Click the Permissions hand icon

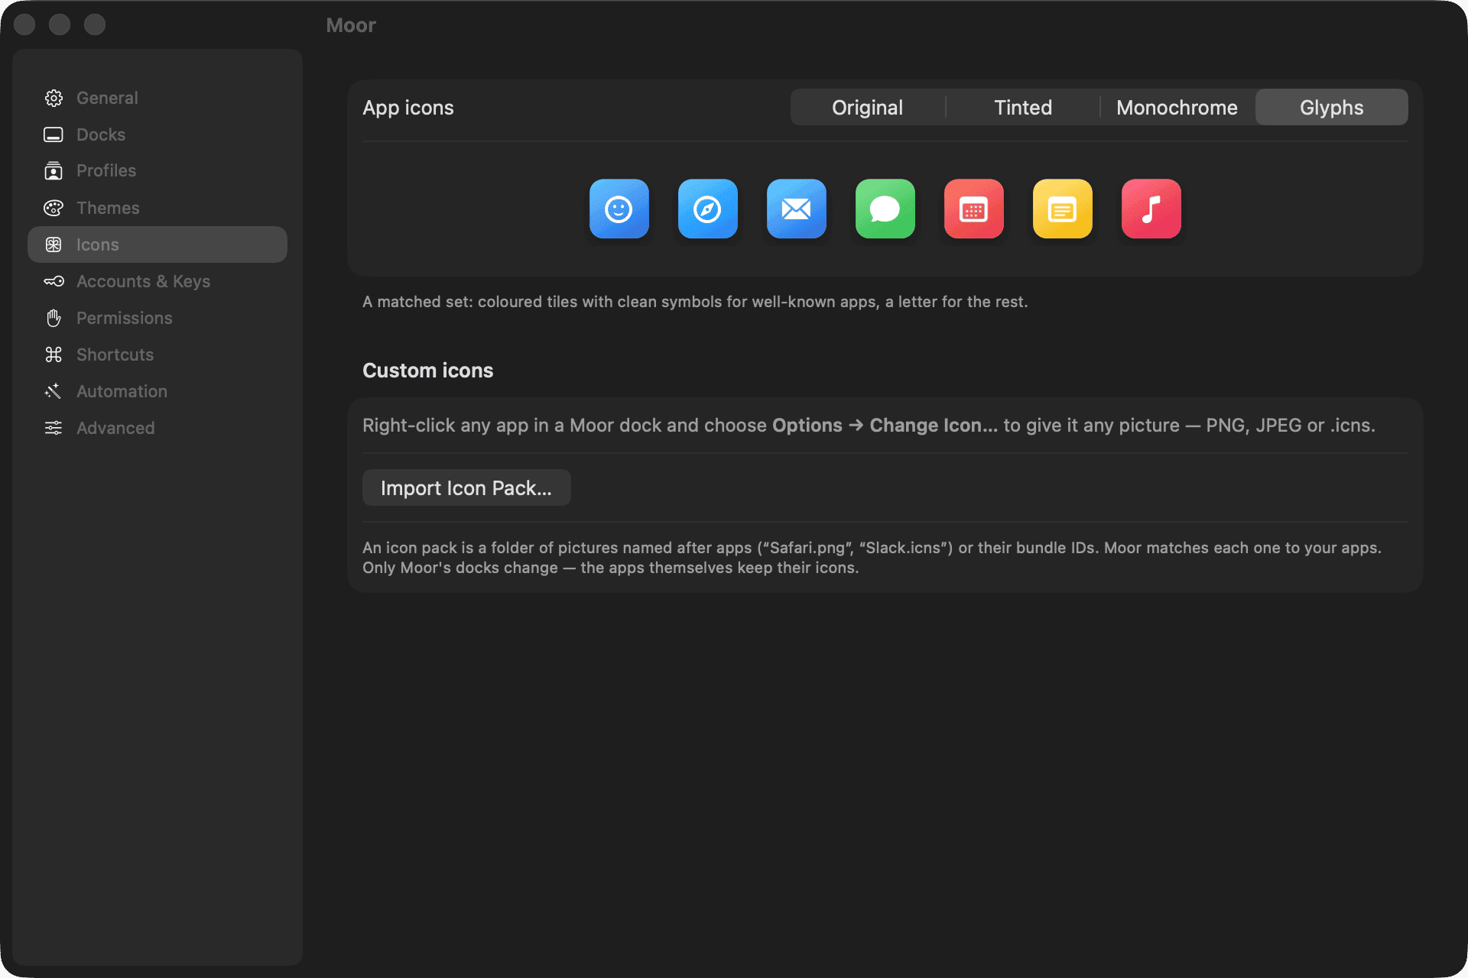coord(54,318)
